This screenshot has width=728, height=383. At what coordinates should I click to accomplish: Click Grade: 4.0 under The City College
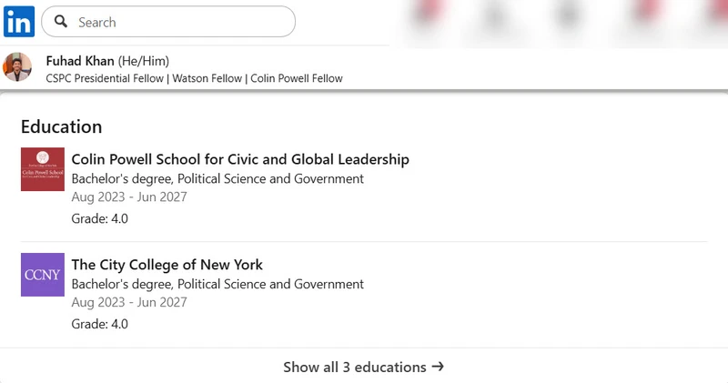tap(100, 324)
